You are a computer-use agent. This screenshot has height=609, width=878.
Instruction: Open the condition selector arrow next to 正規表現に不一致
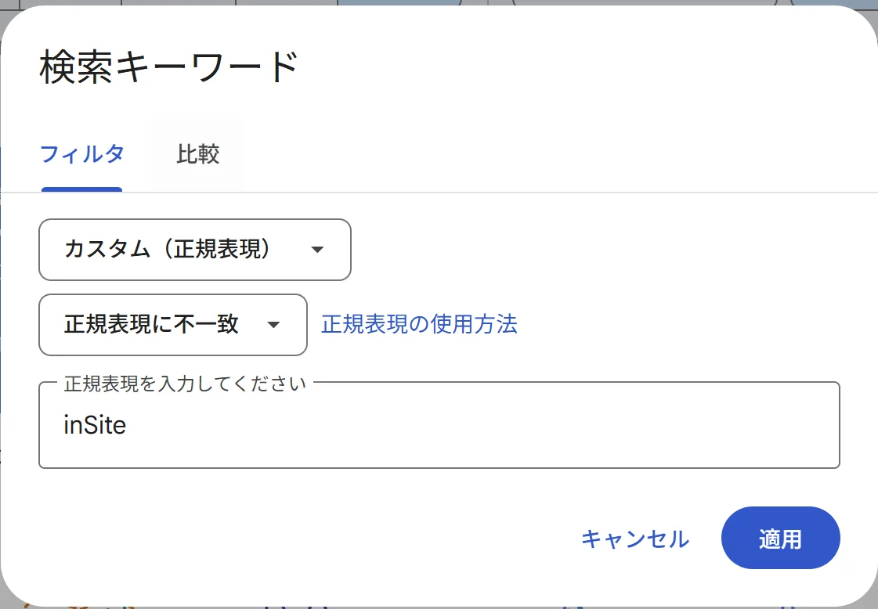click(273, 325)
